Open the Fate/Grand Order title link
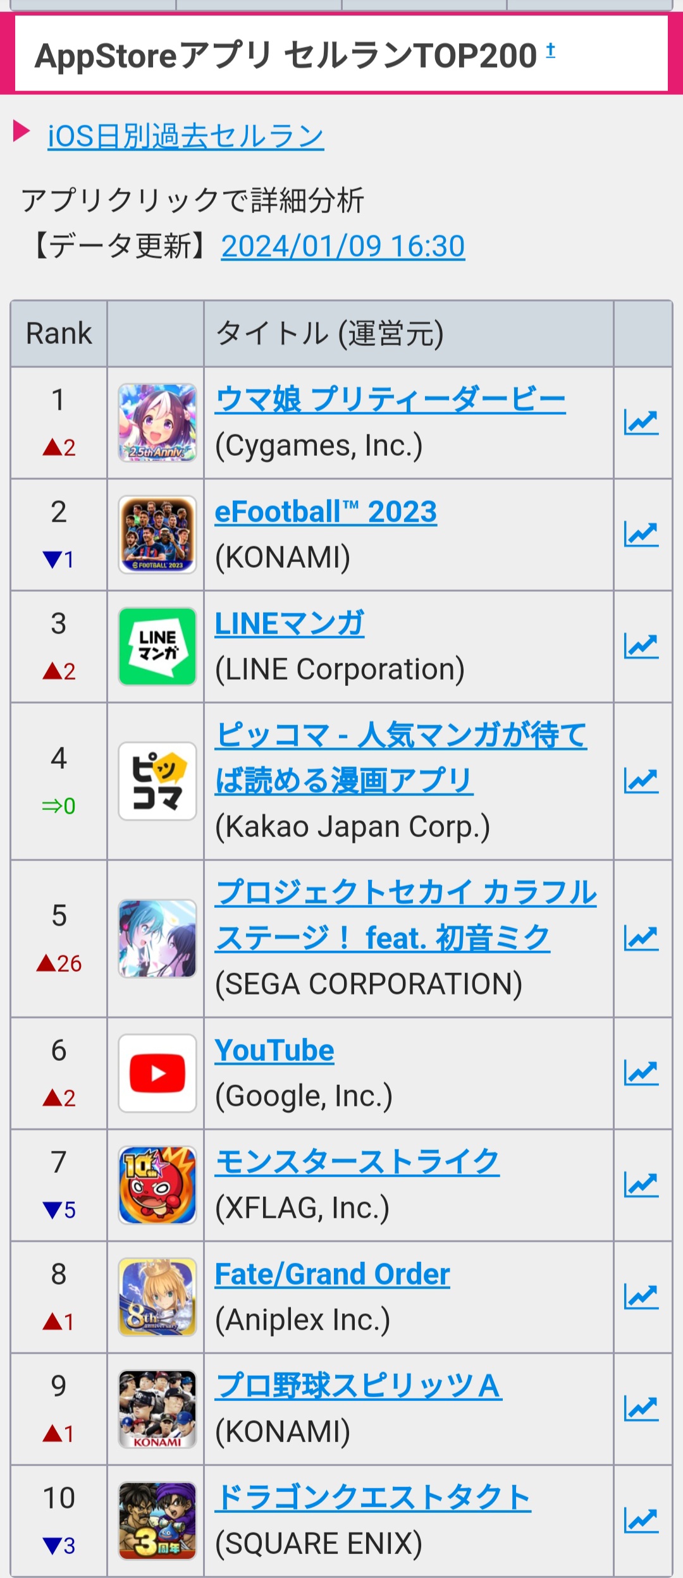The image size is (683, 1578). 332,1274
